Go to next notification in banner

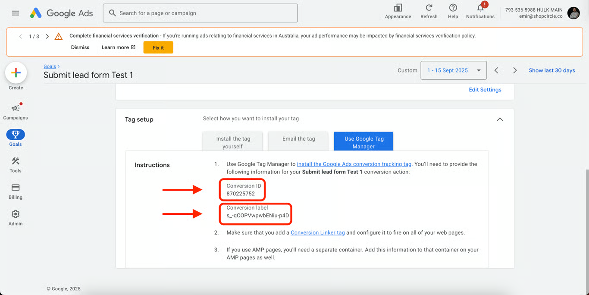[x=47, y=37]
